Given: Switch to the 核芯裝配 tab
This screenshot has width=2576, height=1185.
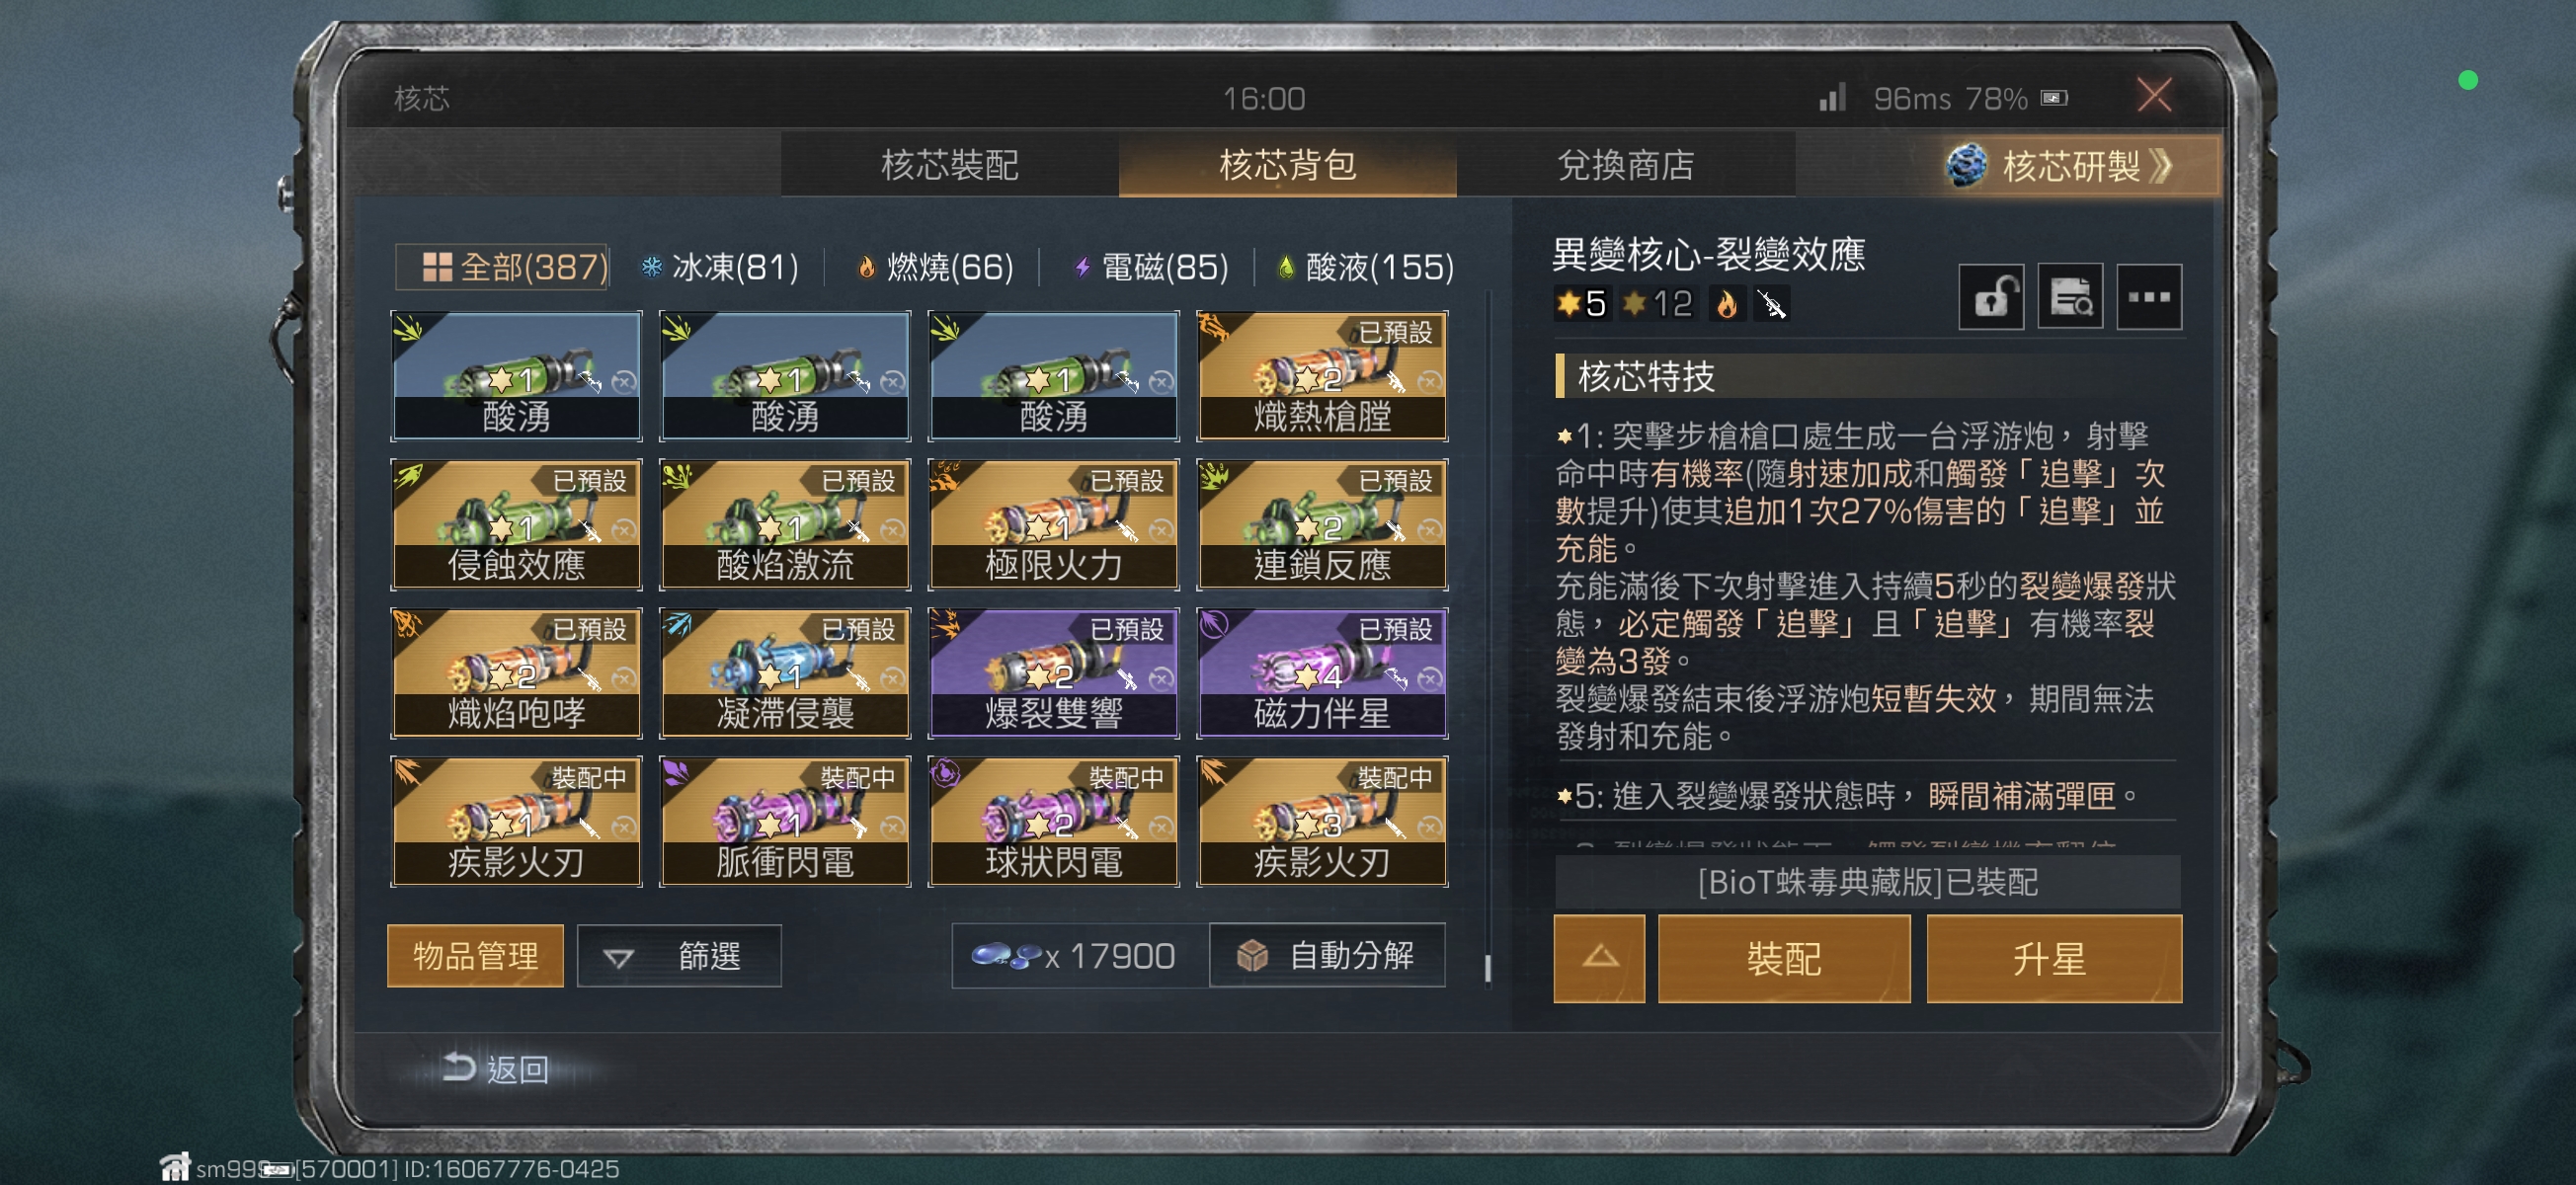Looking at the screenshot, I should click(x=949, y=166).
